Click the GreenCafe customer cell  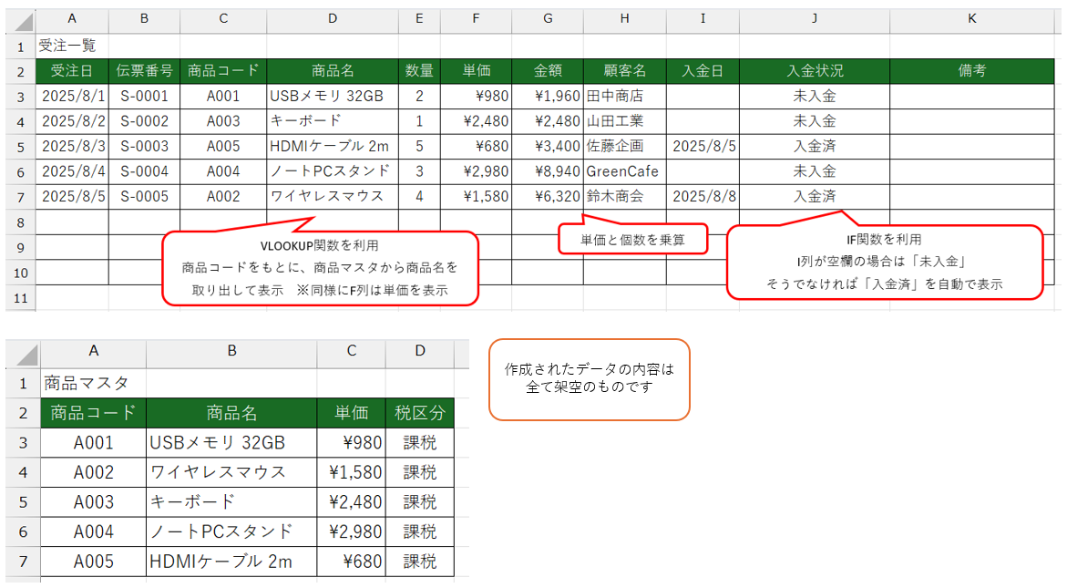click(x=624, y=170)
